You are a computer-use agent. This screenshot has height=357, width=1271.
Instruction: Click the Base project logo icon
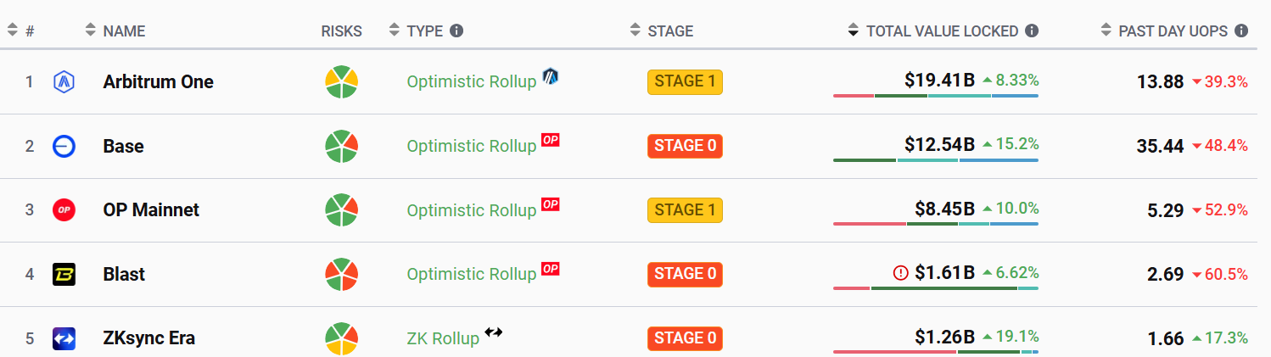pos(64,147)
